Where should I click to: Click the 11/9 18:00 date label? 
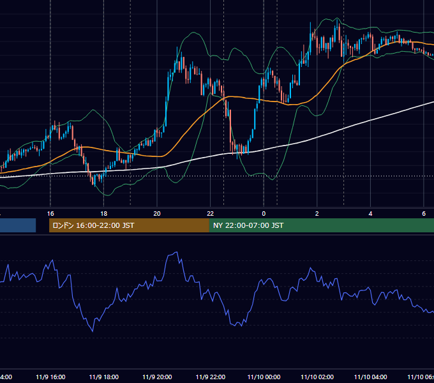tap(104, 377)
